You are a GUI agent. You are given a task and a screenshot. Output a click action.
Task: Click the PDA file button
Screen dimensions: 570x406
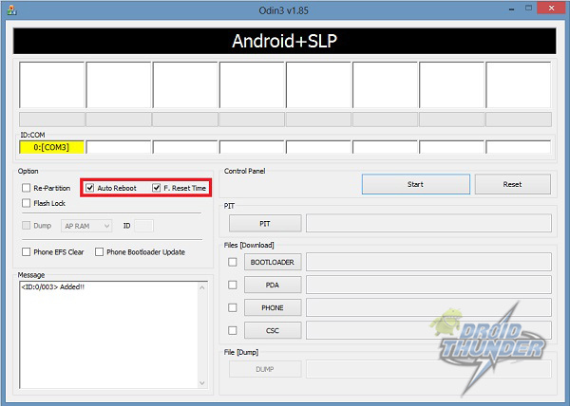[273, 285]
